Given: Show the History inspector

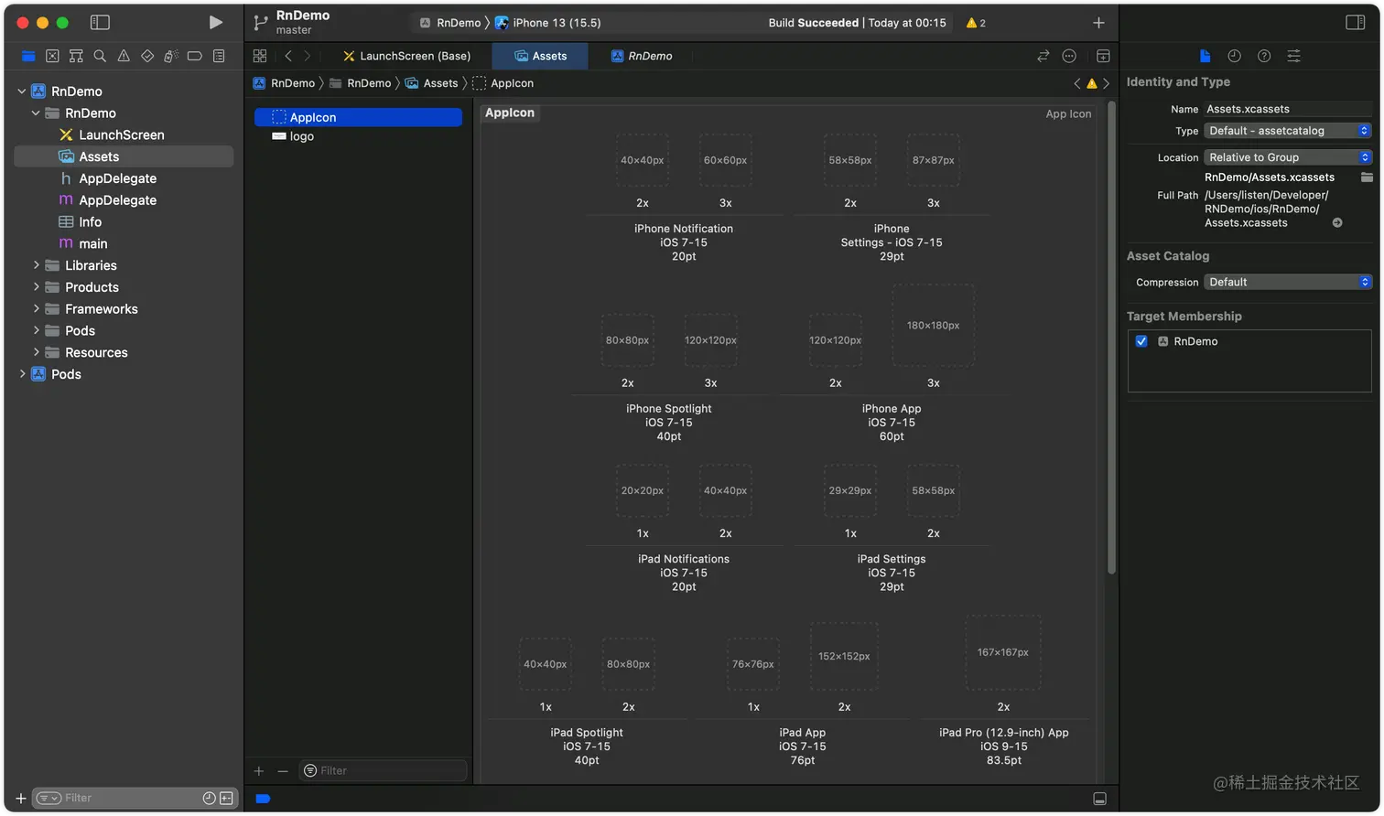Looking at the screenshot, I should 1234,56.
